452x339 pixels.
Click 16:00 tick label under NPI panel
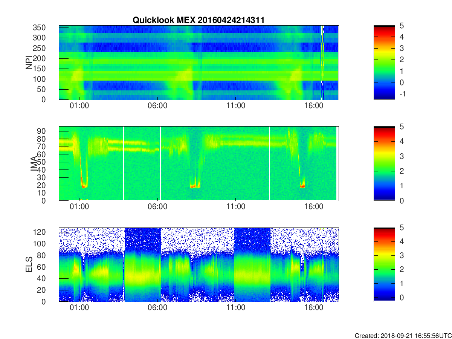314,106
